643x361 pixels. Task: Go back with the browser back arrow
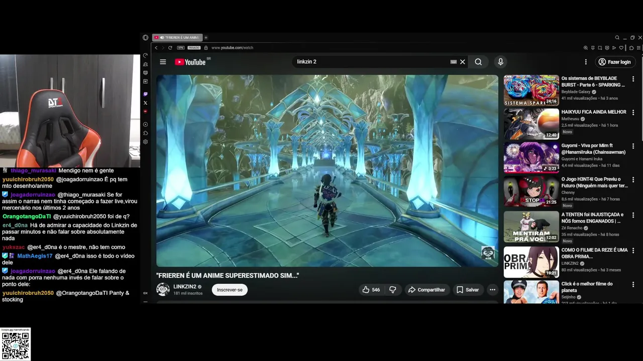pyautogui.click(x=156, y=48)
